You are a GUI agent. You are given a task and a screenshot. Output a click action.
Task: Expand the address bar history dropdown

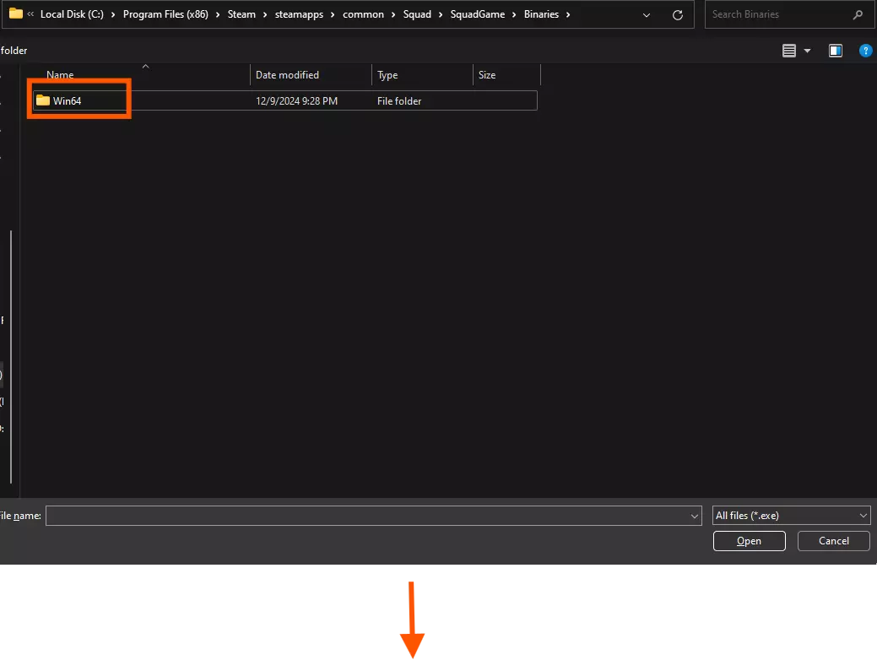pos(646,15)
